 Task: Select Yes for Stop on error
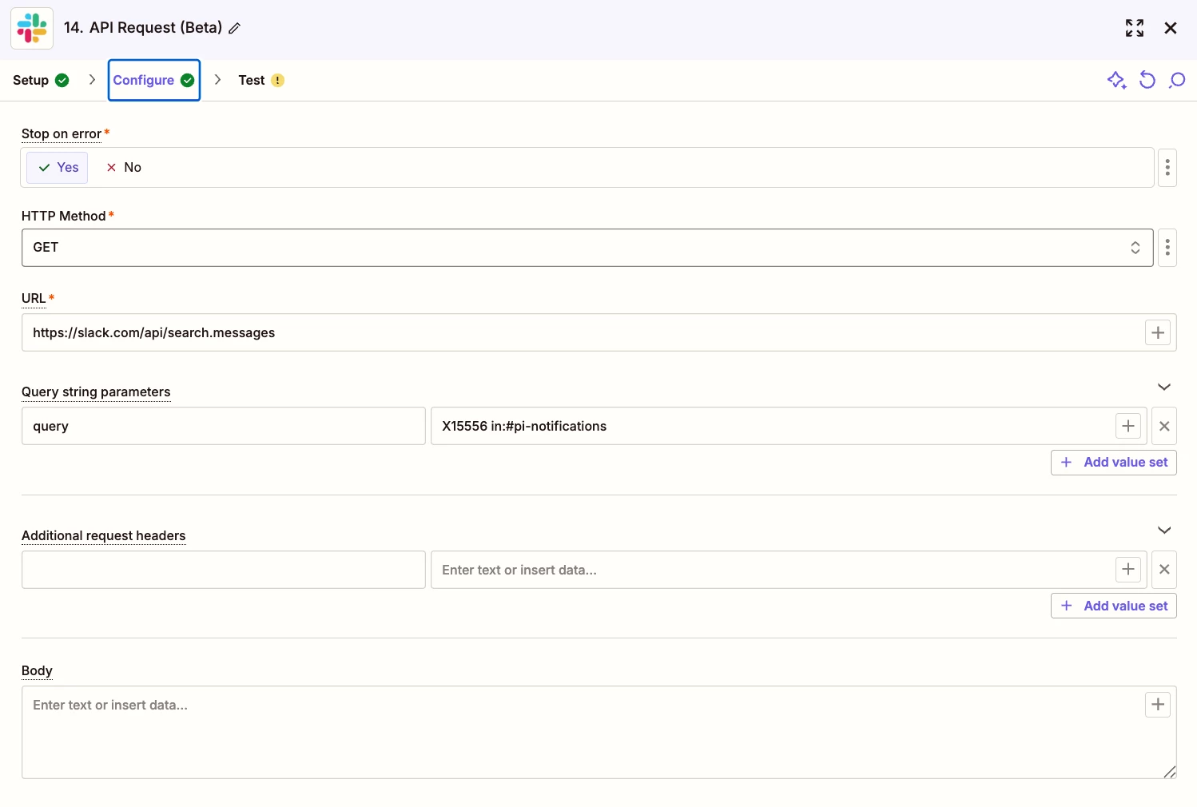coord(58,167)
